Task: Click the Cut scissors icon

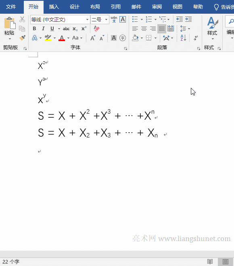Action: tap(22, 19)
